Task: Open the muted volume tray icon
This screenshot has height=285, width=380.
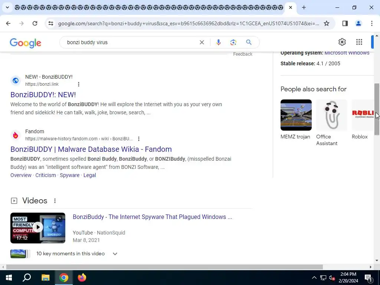Action: pos(332,278)
